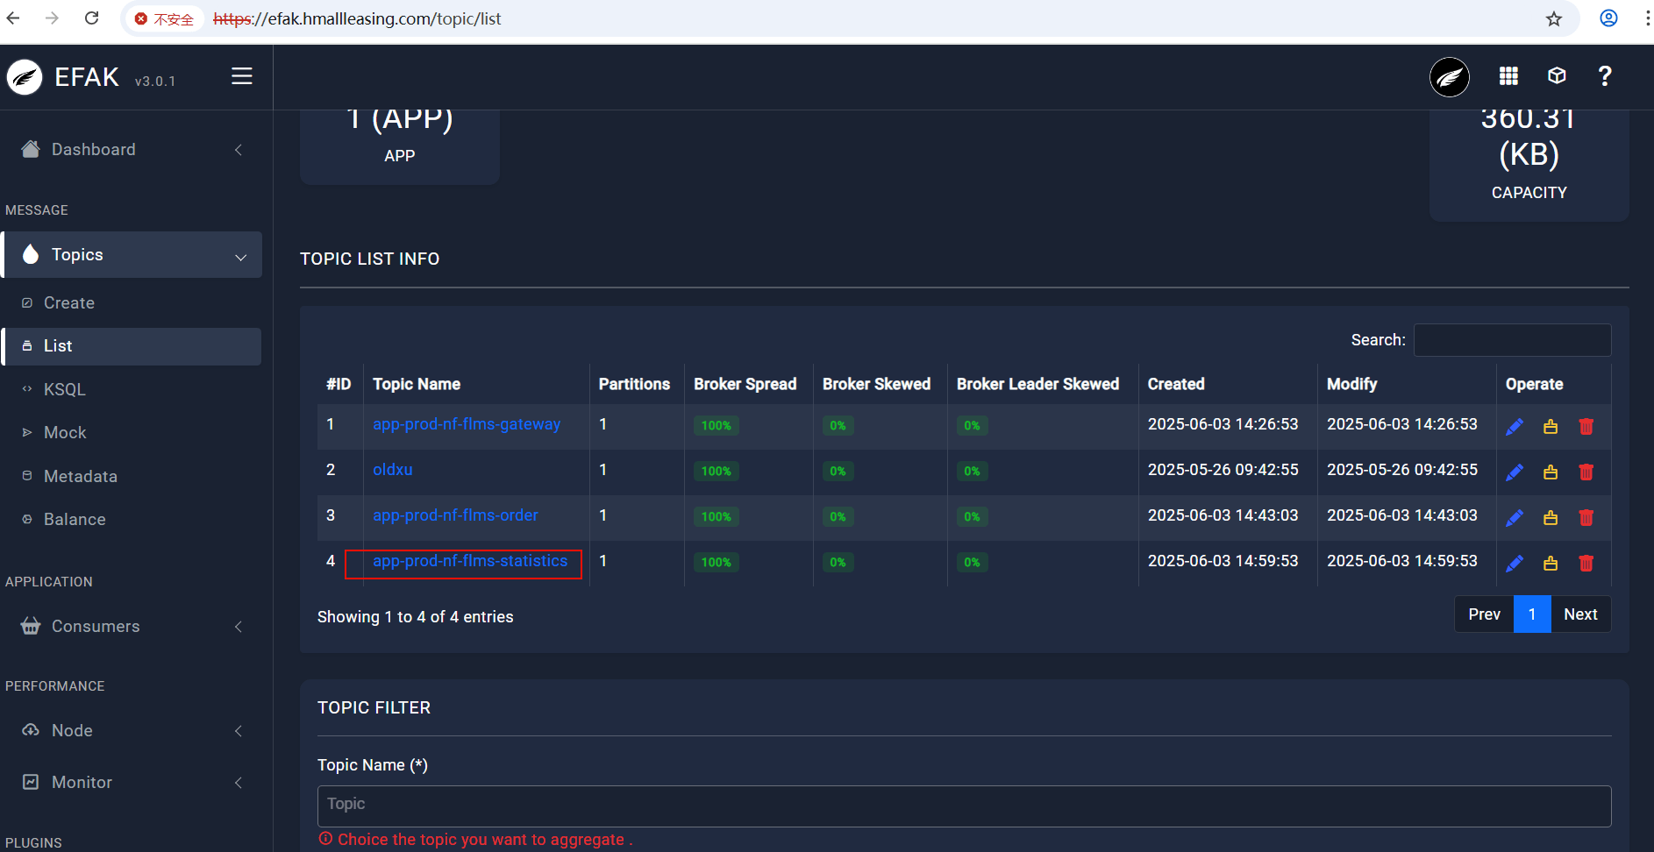Open the help question mark icon
This screenshot has width=1654, height=852.
coord(1605,76)
